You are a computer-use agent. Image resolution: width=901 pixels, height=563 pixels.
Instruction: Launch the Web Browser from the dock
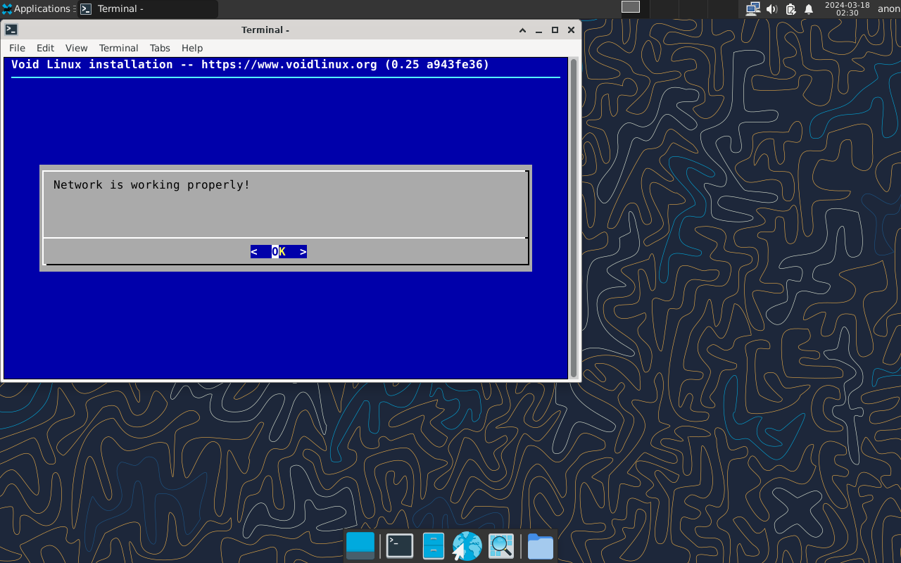point(467,546)
